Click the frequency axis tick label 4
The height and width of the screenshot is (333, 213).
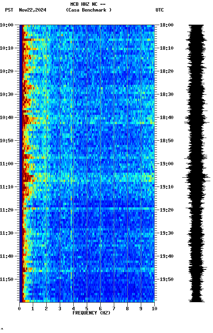click(73, 309)
